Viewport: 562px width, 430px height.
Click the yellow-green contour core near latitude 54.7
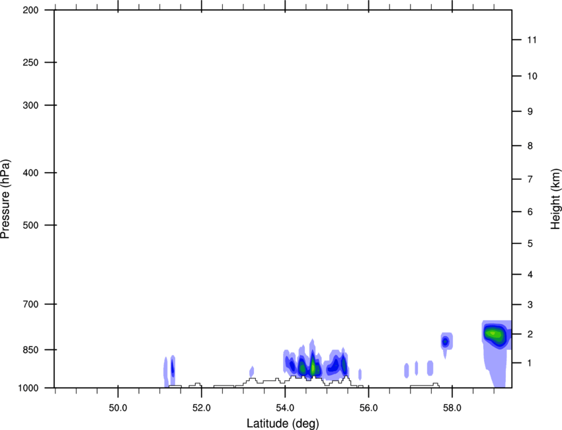313,366
